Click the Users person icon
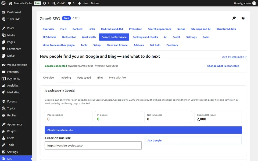Viewport: 258px width, 161px height. (3, 138)
